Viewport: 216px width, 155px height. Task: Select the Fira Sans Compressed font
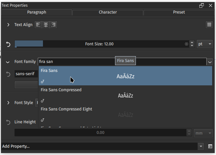(x=126, y=95)
